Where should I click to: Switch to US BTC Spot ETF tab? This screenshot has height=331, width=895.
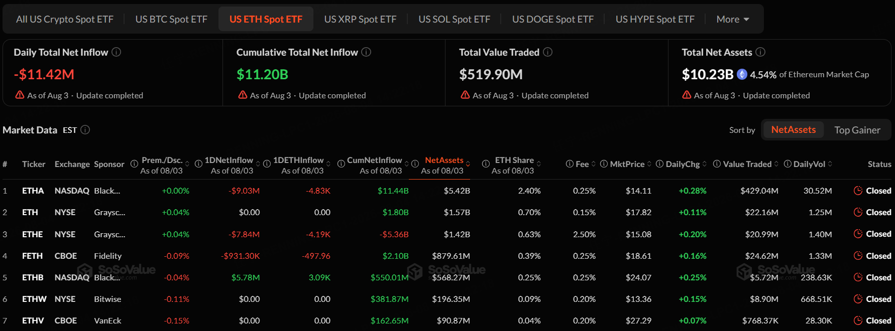pos(171,19)
